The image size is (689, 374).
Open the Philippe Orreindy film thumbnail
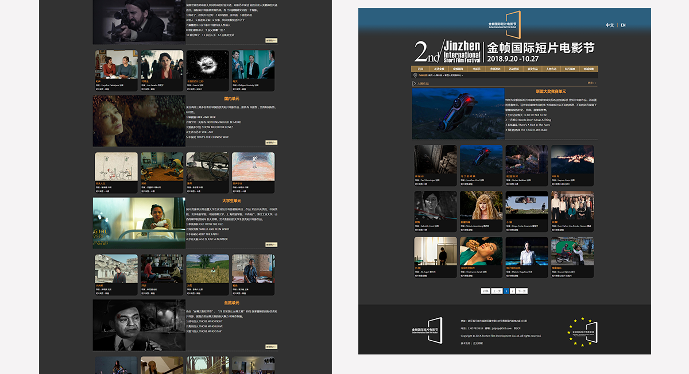point(253,65)
